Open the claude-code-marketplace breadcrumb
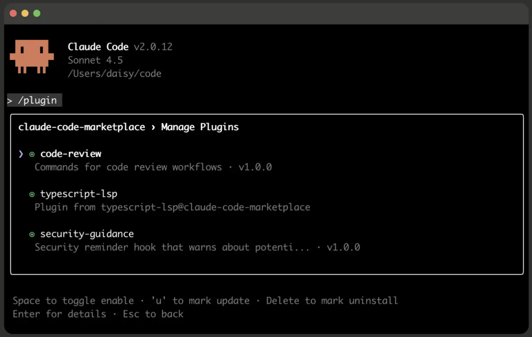The image size is (532, 337). [x=82, y=127]
